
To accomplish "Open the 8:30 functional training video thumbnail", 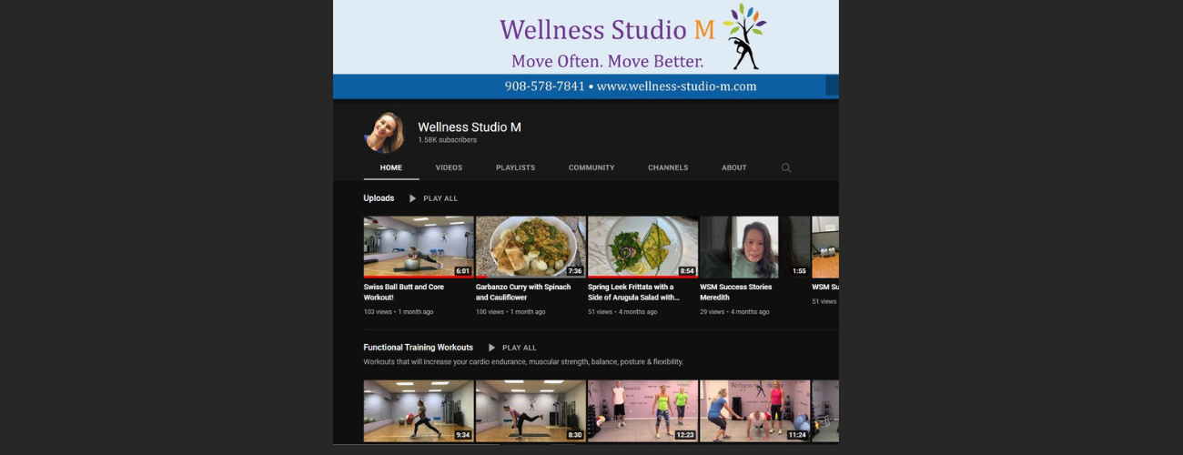I will (x=531, y=411).
